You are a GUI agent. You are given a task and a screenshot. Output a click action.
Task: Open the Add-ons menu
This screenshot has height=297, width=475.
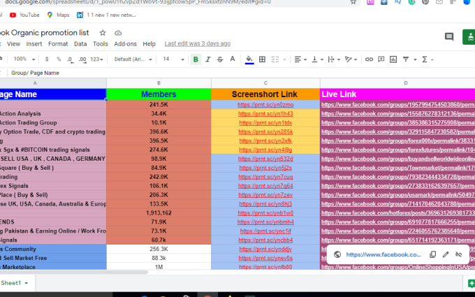pos(125,44)
